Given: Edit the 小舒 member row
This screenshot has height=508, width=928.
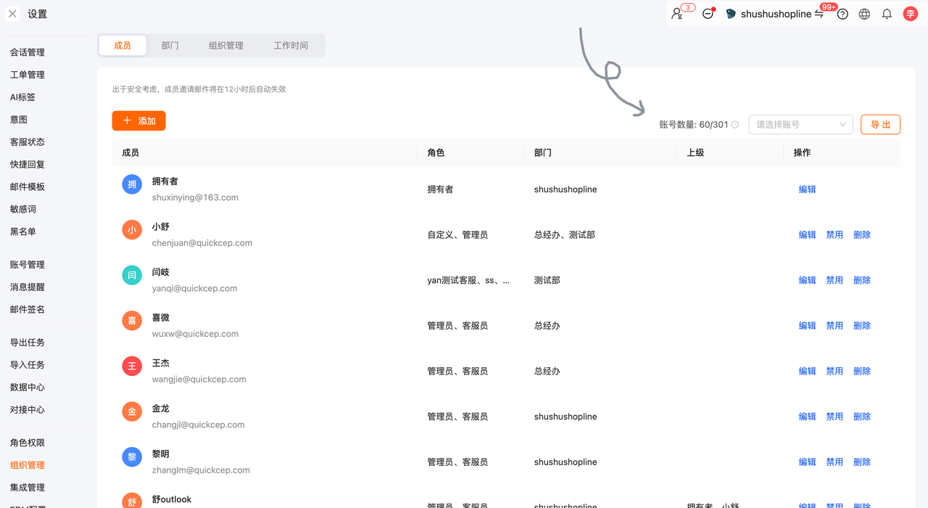Looking at the screenshot, I should pyautogui.click(x=807, y=235).
